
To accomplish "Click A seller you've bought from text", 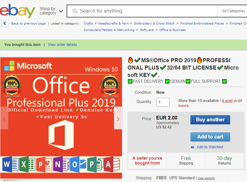I will click(x=147, y=161).
